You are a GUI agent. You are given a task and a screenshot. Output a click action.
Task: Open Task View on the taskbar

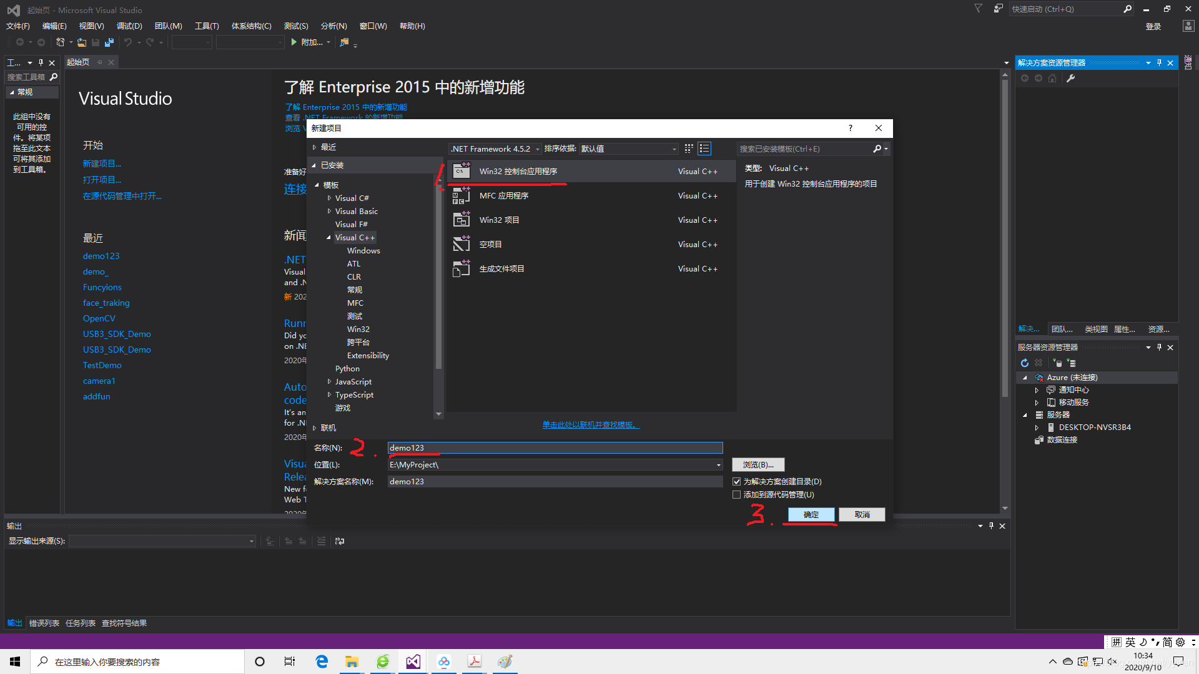click(290, 662)
